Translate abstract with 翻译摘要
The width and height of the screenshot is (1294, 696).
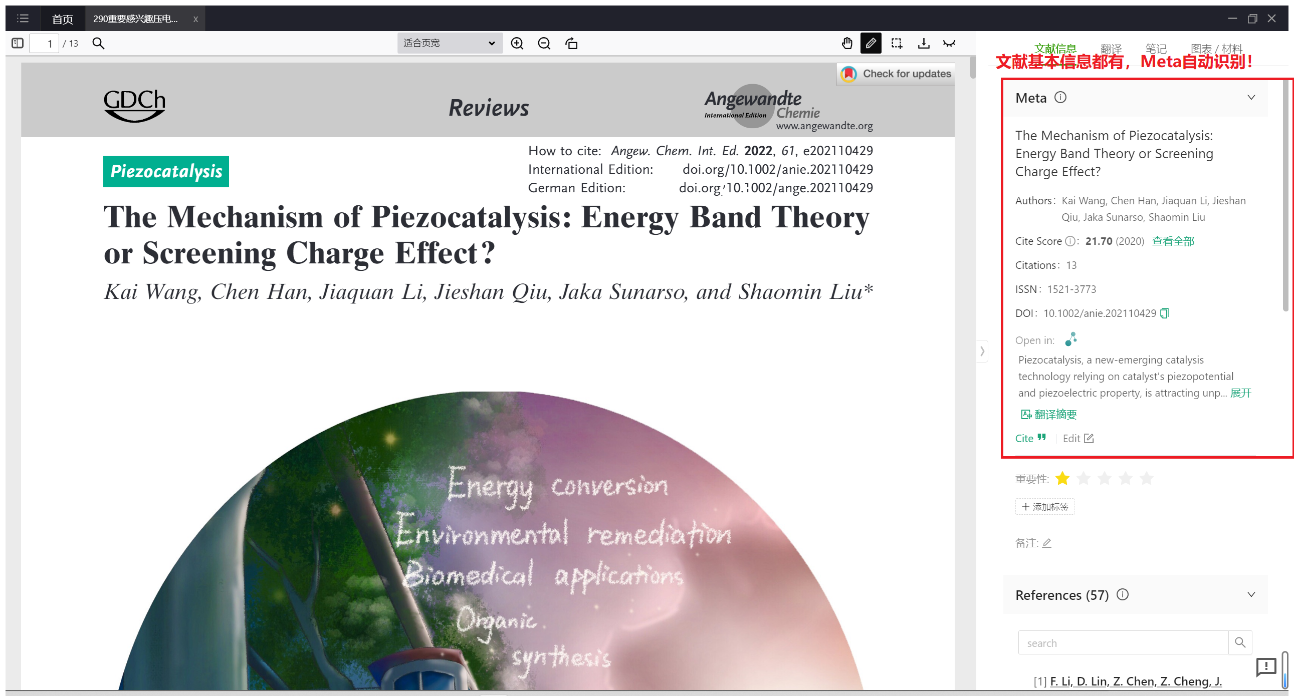tap(1049, 415)
